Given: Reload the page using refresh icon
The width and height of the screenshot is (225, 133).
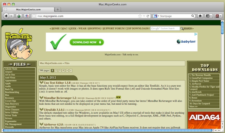Looking at the screenshot, I should pos(148,16).
